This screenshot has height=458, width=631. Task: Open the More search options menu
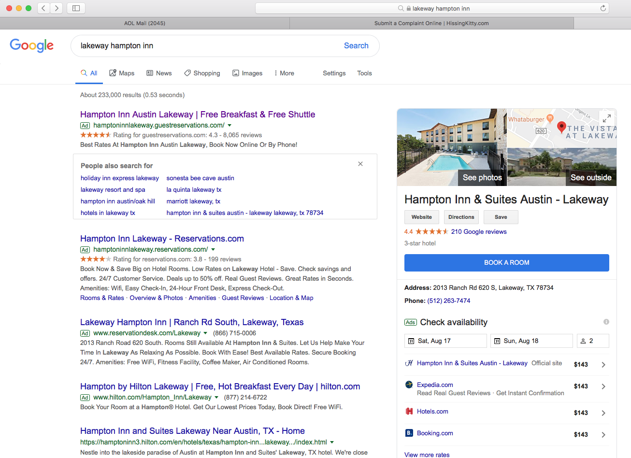point(284,73)
